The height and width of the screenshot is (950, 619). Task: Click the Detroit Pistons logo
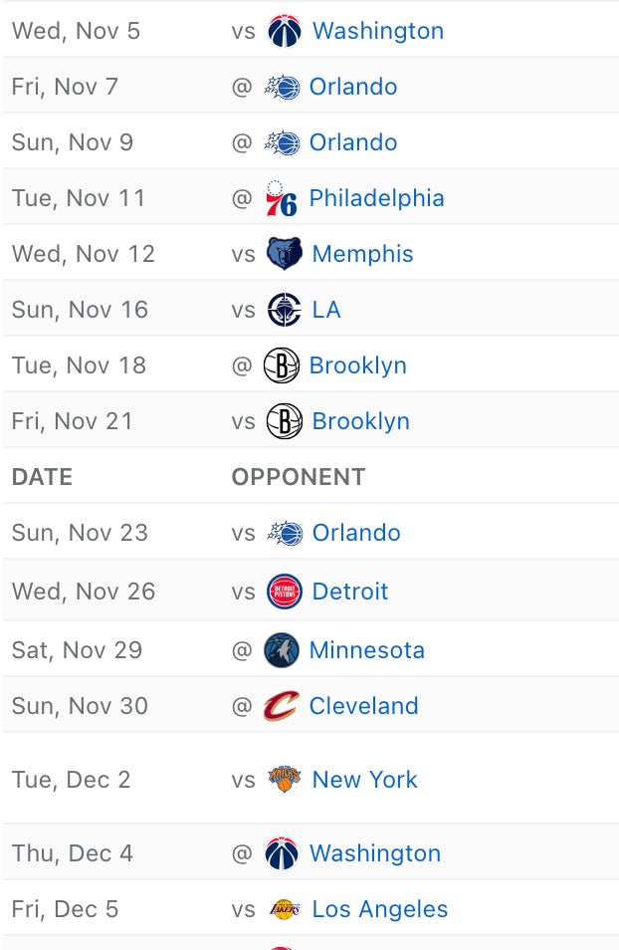tap(285, 592)
